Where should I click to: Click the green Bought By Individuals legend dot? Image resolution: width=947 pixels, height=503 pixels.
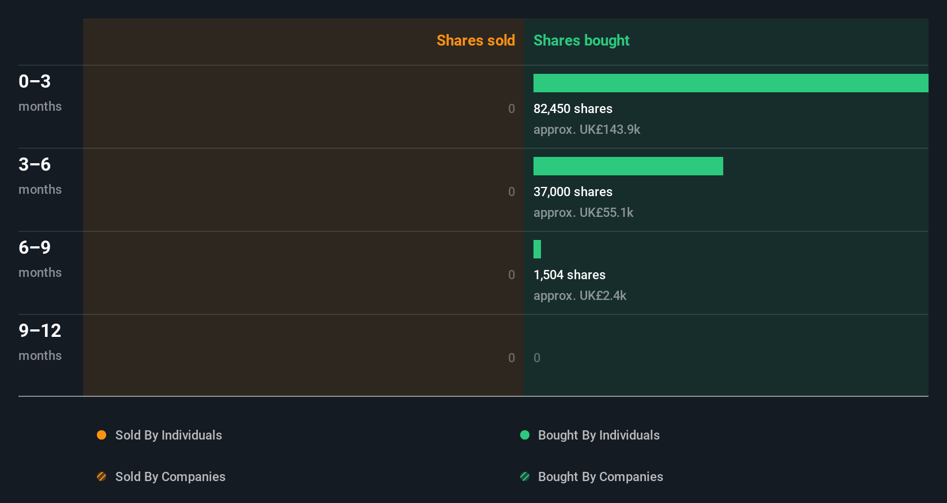525,435
